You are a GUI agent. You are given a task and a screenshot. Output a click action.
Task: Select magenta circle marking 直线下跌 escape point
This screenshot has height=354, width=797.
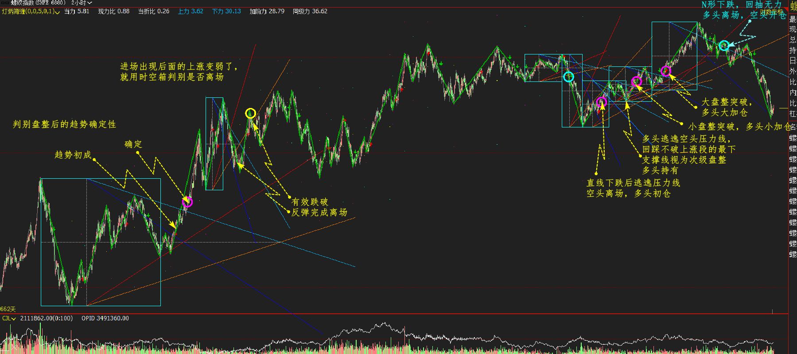pyautogui.click(x=601, y=102)
